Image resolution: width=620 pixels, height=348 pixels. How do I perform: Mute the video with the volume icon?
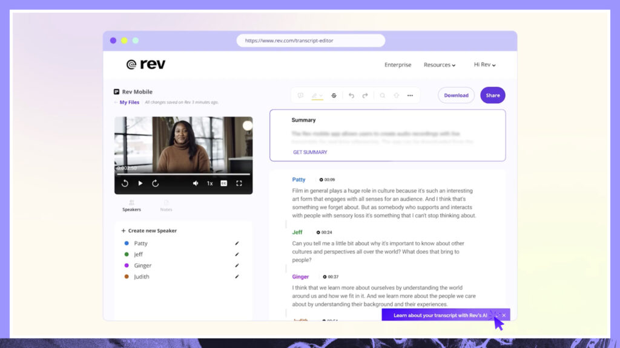196,183
